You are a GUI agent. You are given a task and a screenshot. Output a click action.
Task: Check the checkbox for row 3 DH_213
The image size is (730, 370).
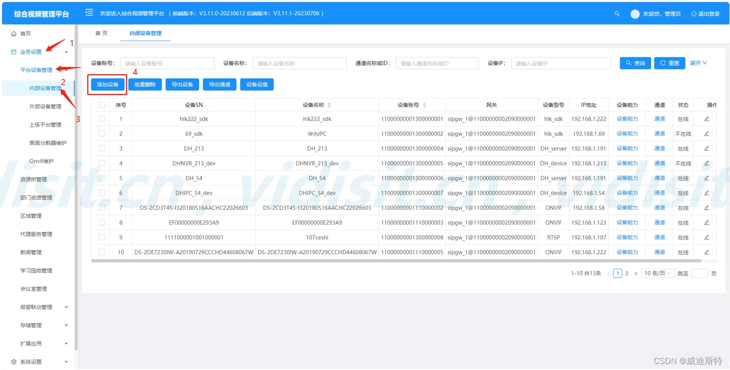point(102,149)
